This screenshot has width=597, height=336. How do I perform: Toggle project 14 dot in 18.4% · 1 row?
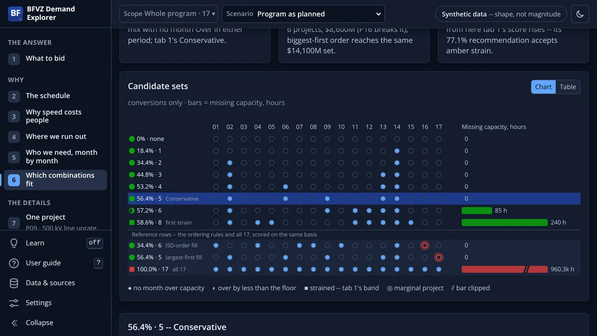click(397, 151)
